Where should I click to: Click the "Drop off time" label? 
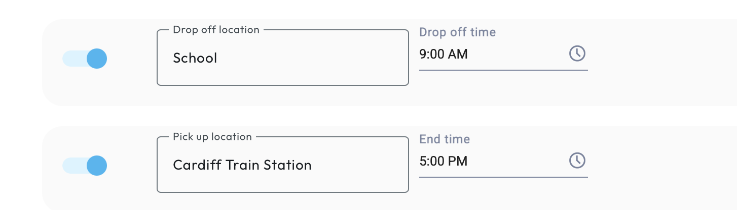tap(457, 32)
